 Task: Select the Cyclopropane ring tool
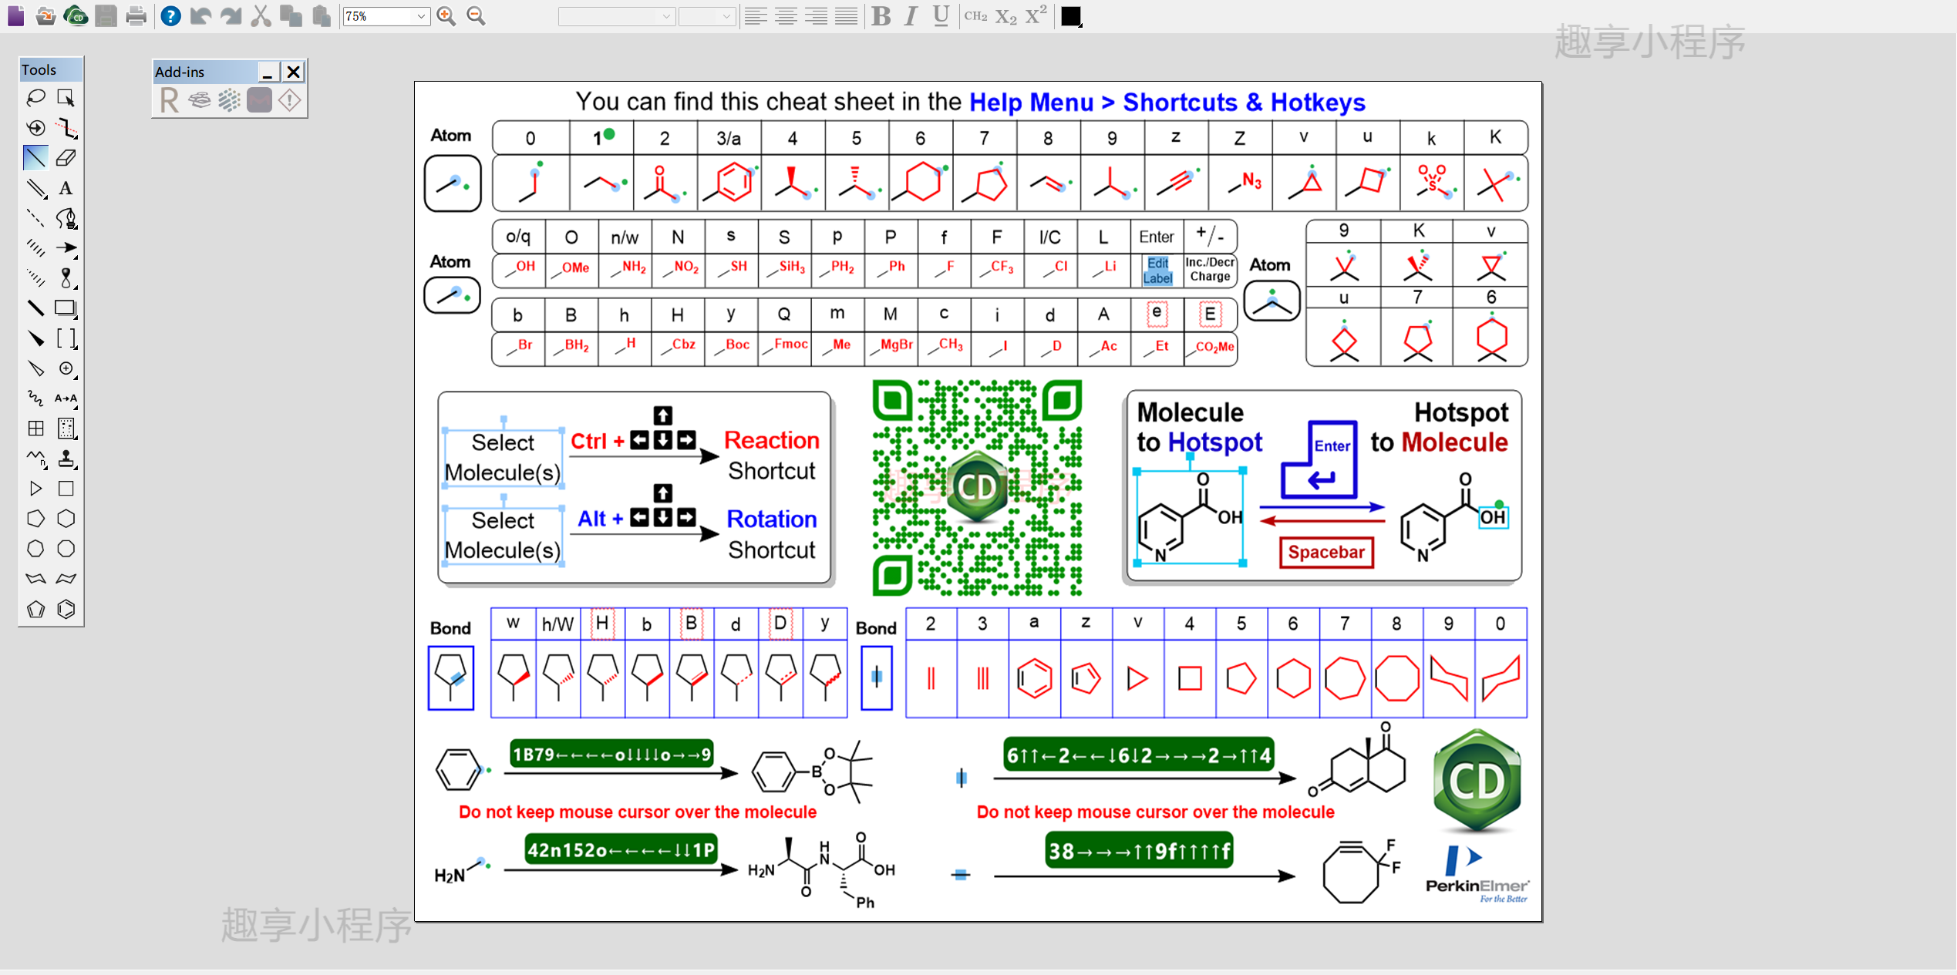tap(35, 489)
